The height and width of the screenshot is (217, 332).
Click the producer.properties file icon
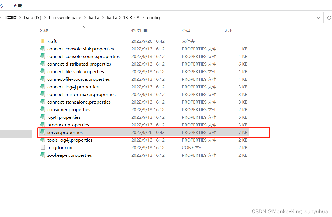43,125
